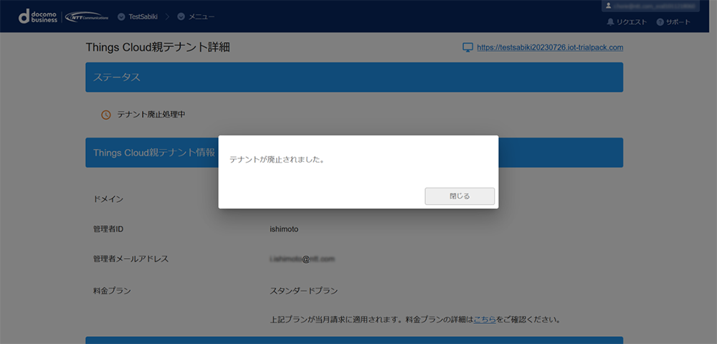The image size is (717, 344).
Task: Open リクエスト notifications with bell icon
Action: click(627, 22)
